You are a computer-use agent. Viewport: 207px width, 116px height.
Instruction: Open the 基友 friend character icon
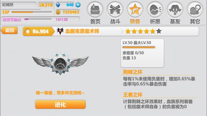coord(175,9)
